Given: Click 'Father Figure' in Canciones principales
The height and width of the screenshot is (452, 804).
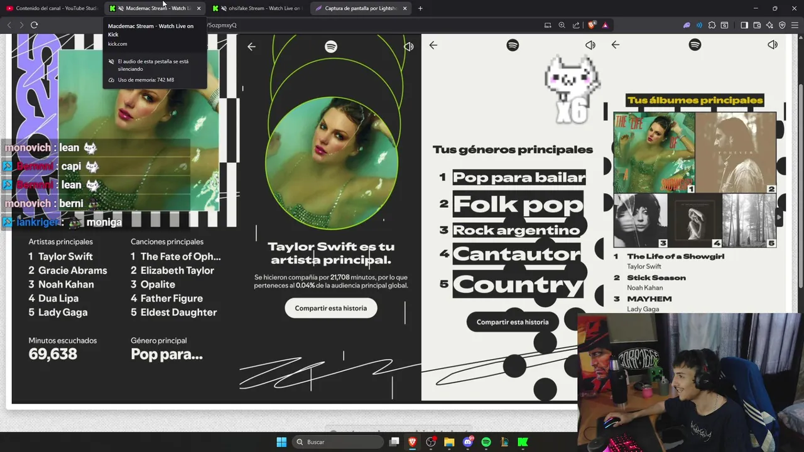Looking at the screenshot, I should coord(171,298).
